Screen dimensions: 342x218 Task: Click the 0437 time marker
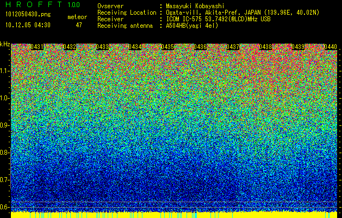coord(233,47)
